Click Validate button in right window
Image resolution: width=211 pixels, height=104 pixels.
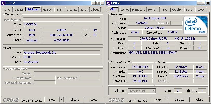click(180, 100)
